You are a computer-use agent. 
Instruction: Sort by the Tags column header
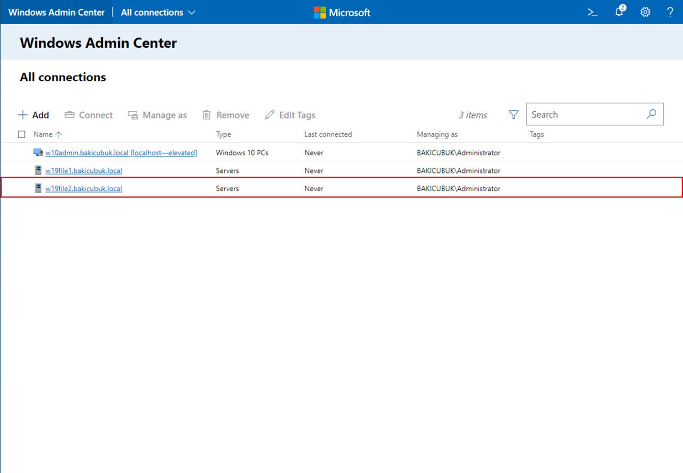click(537, 134)
